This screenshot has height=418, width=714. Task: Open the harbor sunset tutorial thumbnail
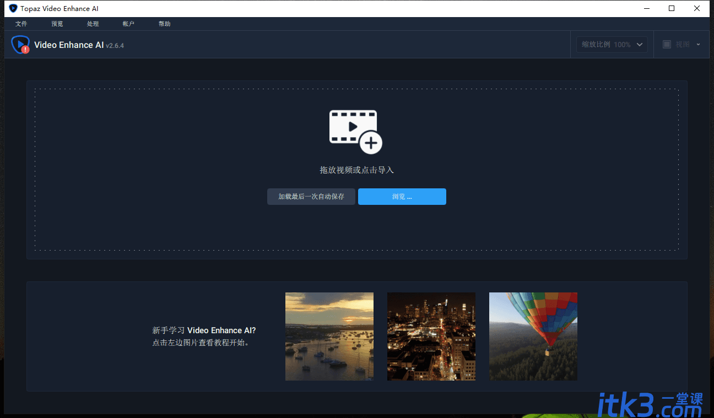tap(329, 336)
